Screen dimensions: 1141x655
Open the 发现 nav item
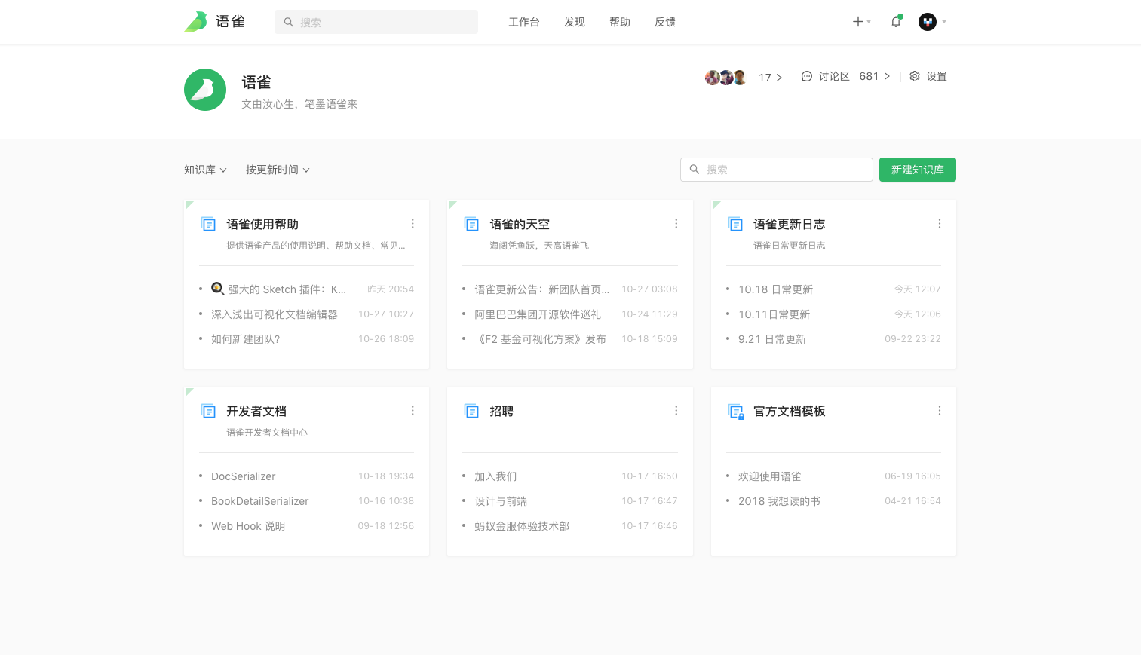tap(574, 23)
